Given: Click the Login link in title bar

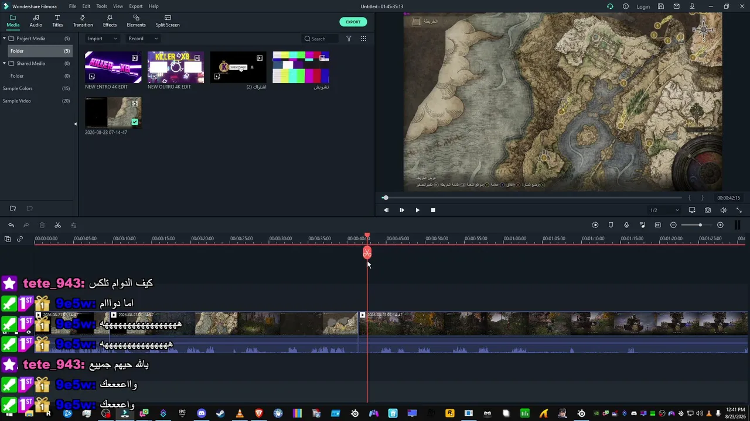Looking at the screenshot, I should pos(643,6).
